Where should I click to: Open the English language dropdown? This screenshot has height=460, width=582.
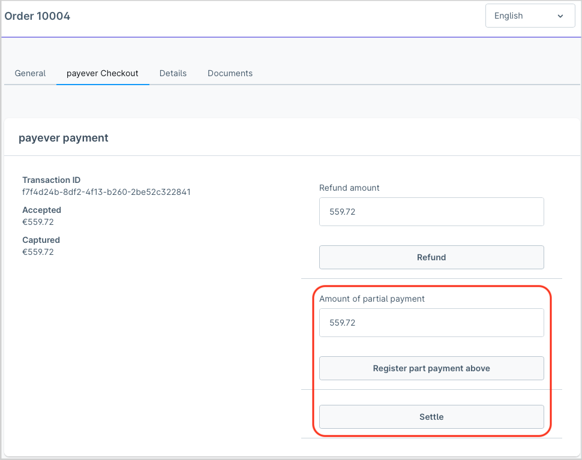pos(530,16)
